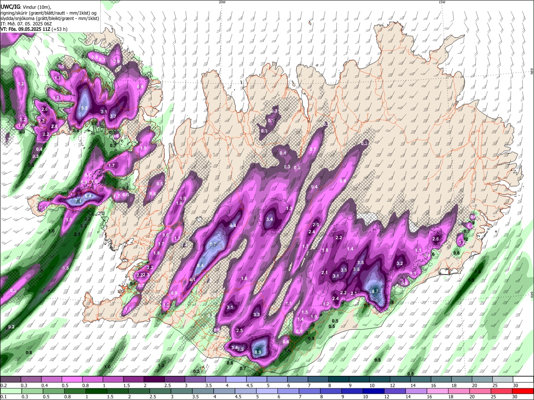This screenshot has height=400, width=534.
Task: Click the 30 label in the top legend row
Action: [x=515, y=386]
